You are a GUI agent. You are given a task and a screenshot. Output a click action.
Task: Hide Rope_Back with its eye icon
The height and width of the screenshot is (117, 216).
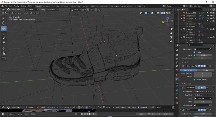(211, 37)
